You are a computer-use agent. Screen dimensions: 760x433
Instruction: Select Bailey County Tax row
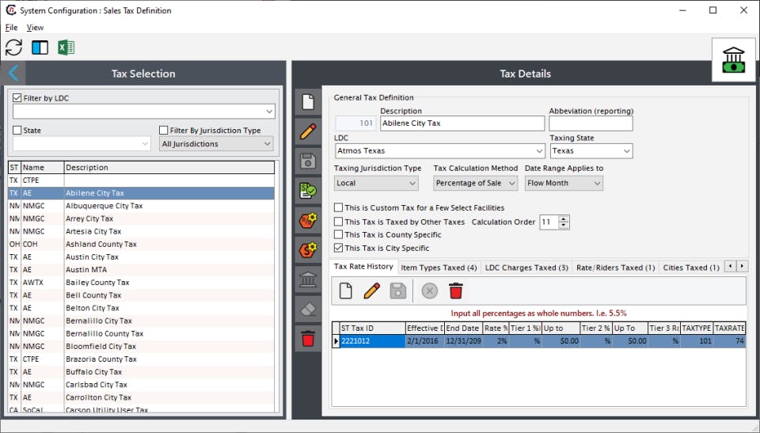coord(141,282)
